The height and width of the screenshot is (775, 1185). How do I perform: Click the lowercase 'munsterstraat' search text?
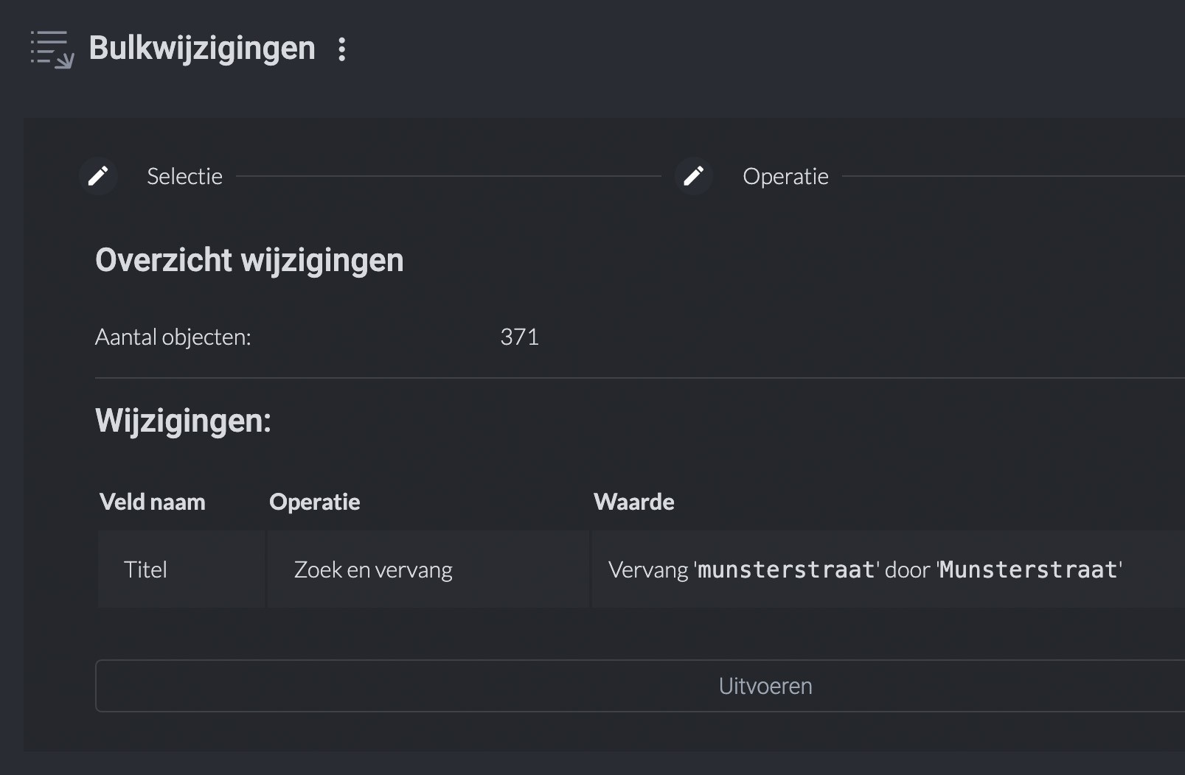[x=785, y=569]
